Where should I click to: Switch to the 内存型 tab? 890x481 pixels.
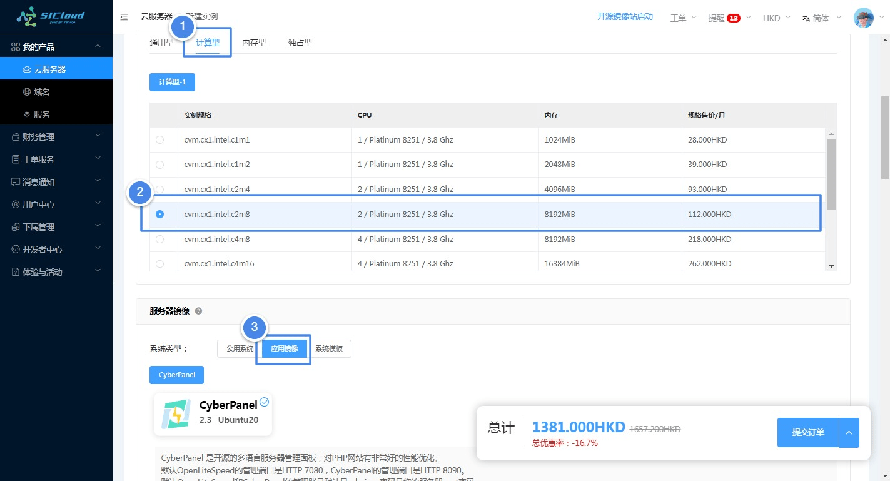tap(254, 43)
